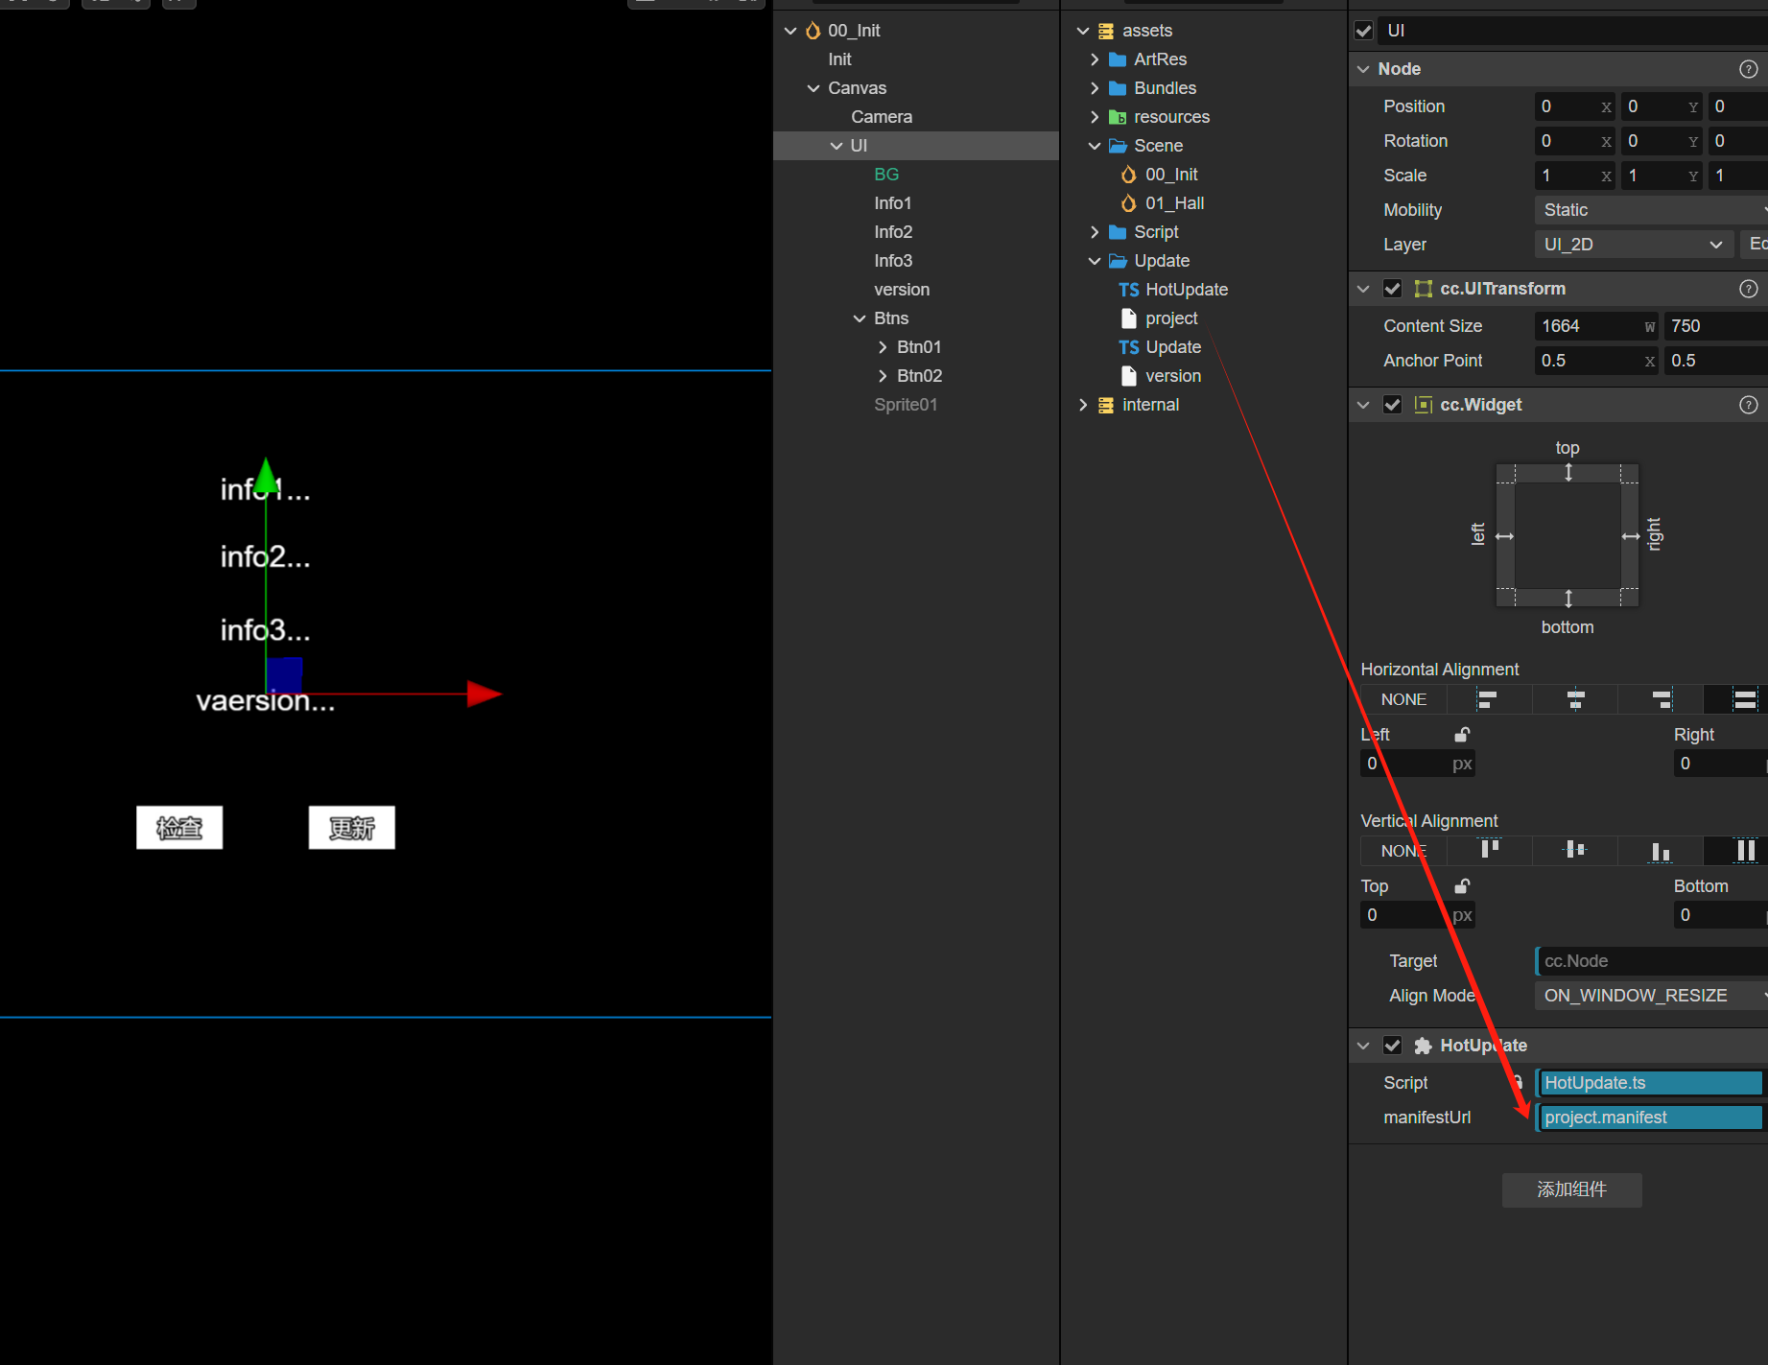Toggle the lock icon next to Left

[x=1462, y=735]
